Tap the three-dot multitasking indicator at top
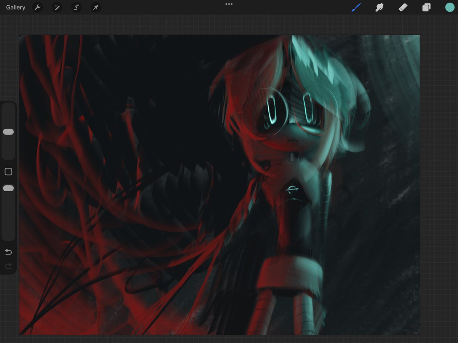458x343 pixels. [x=229, y=4]
